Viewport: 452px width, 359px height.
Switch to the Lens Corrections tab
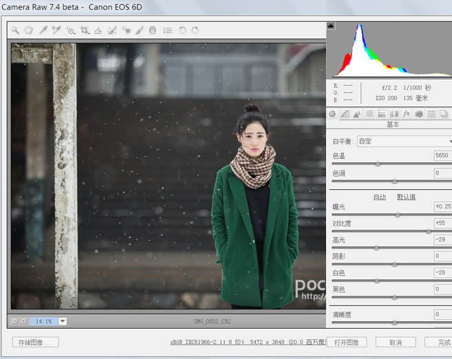394,113
